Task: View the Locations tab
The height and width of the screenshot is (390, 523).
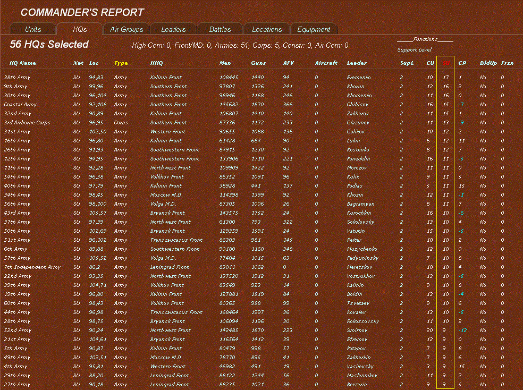Action: click(266, 29)
